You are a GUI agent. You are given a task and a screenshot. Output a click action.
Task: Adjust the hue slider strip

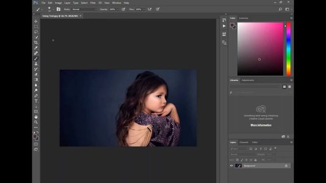tap(289, 49)
